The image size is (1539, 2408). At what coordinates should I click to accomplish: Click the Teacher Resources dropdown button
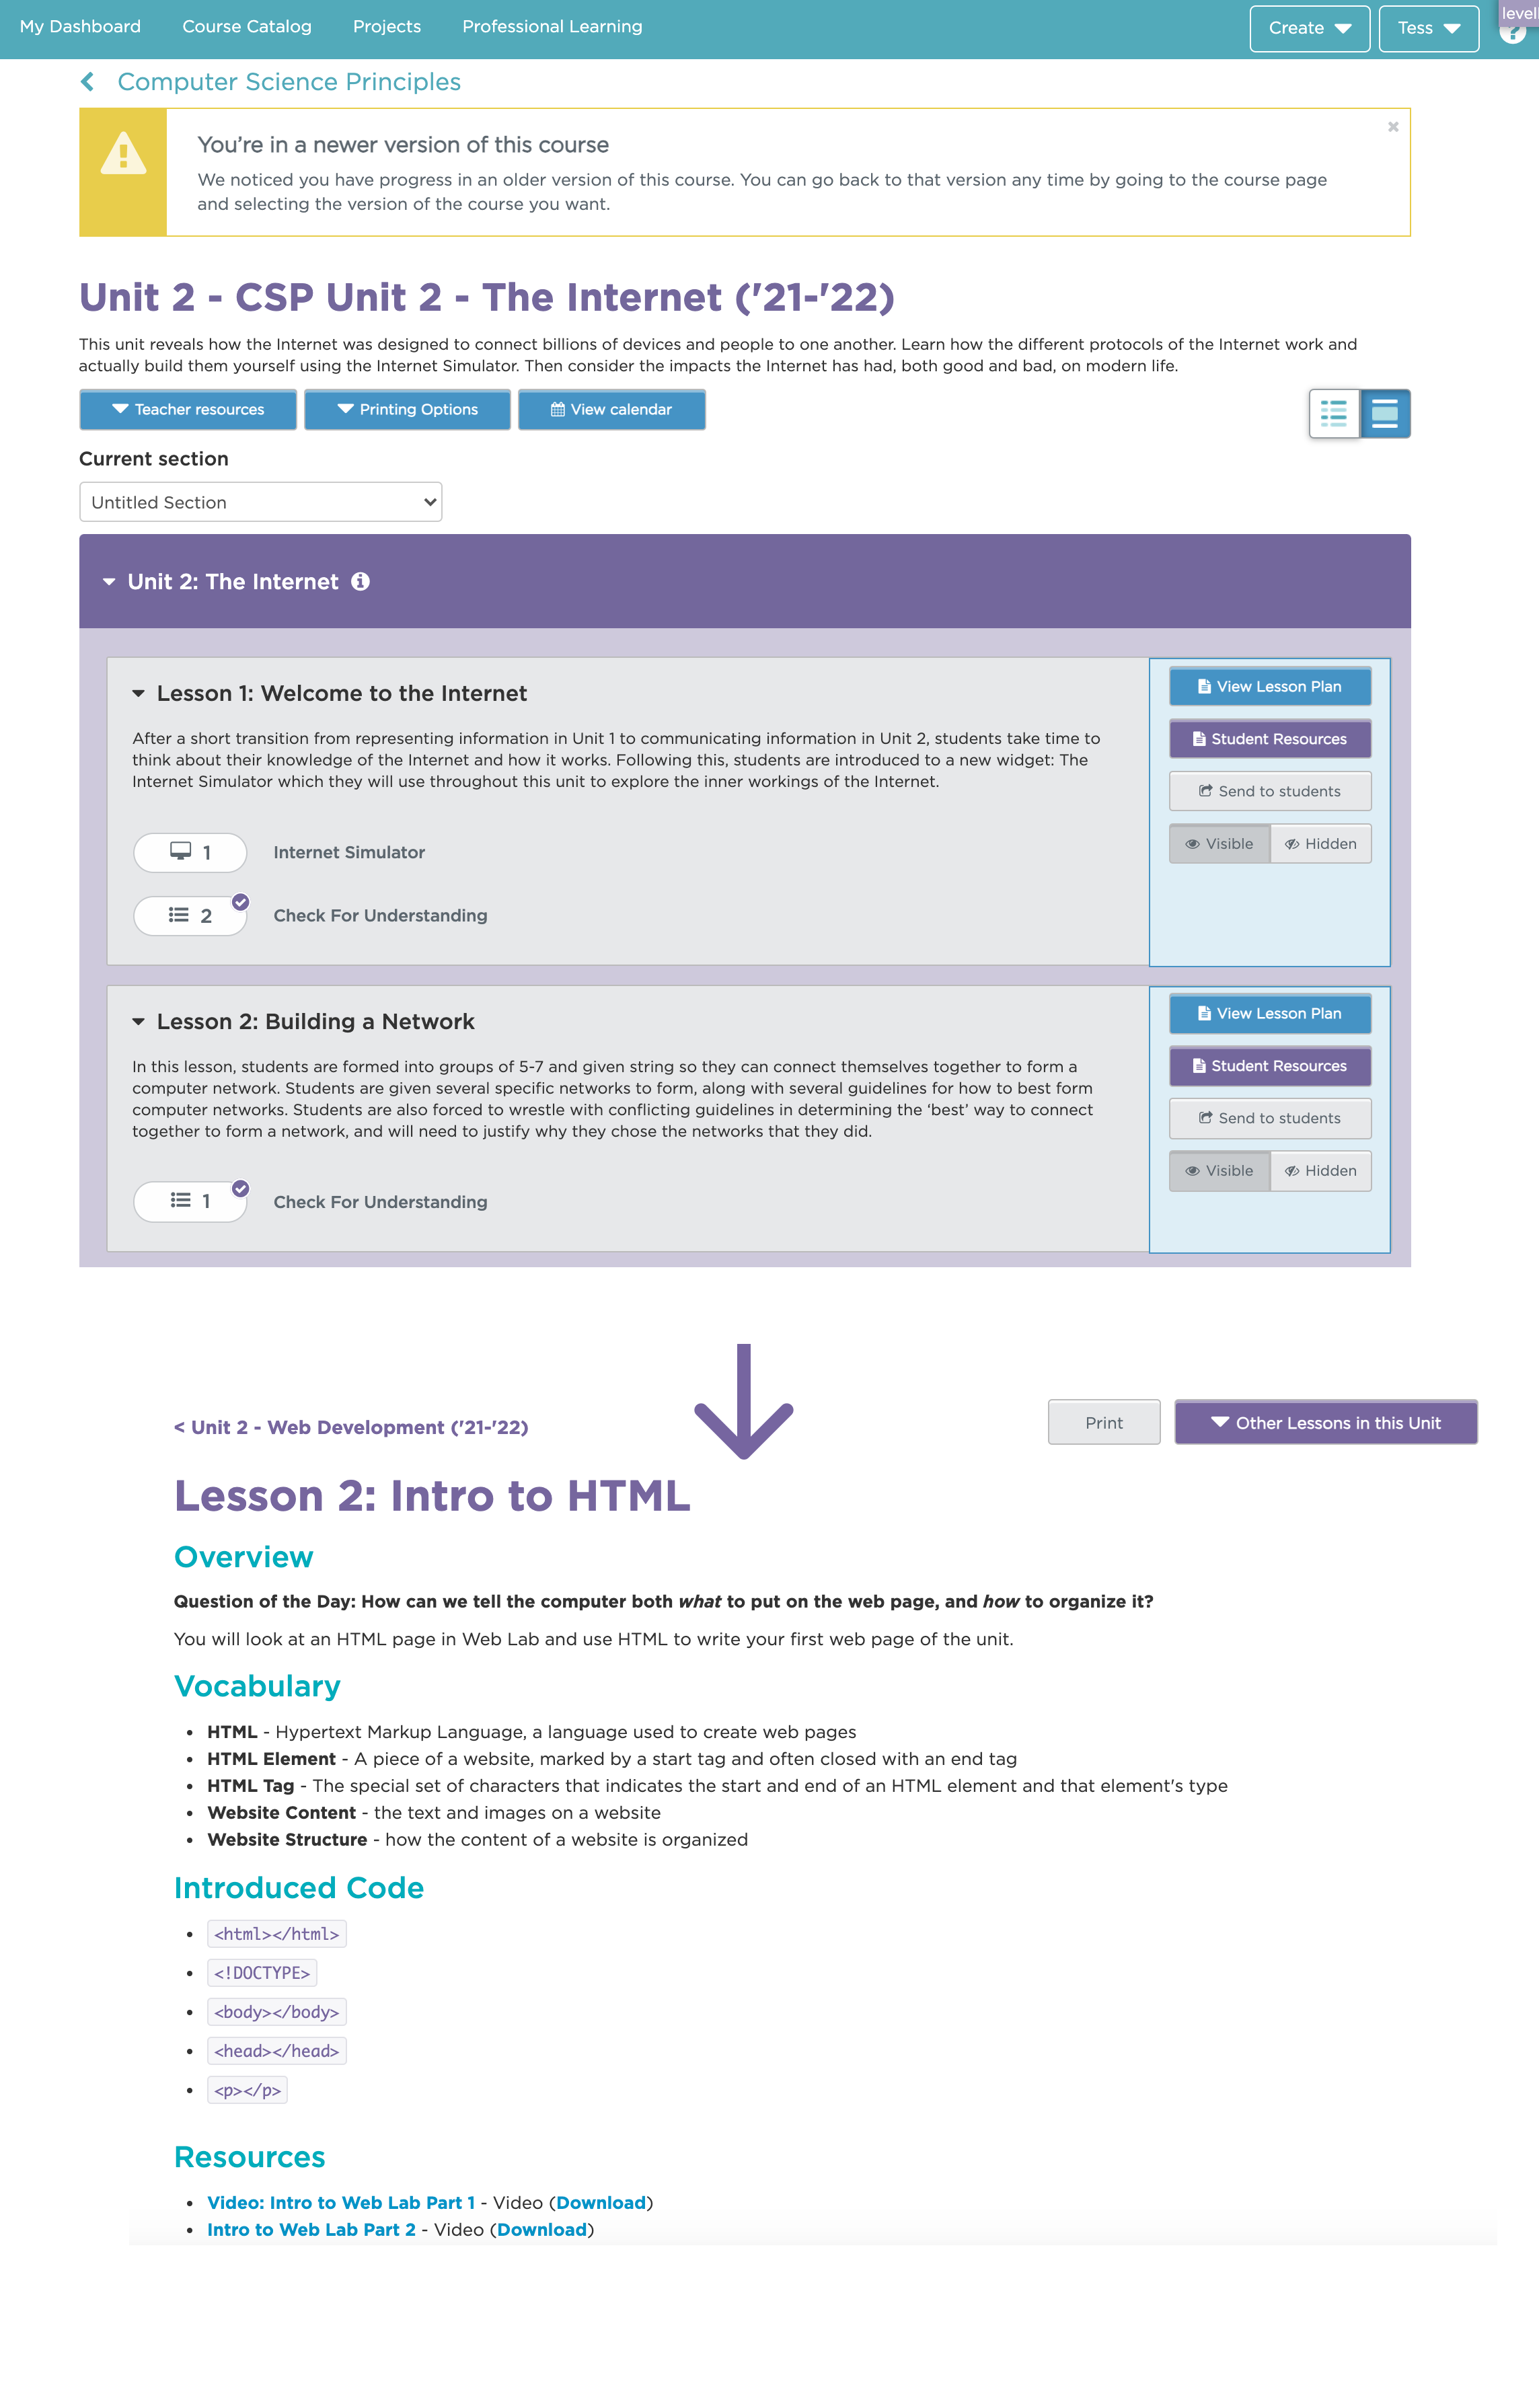190,411
